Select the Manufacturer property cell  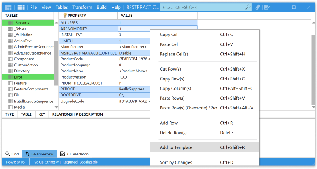pyautogui.click(x=88, y=47)
